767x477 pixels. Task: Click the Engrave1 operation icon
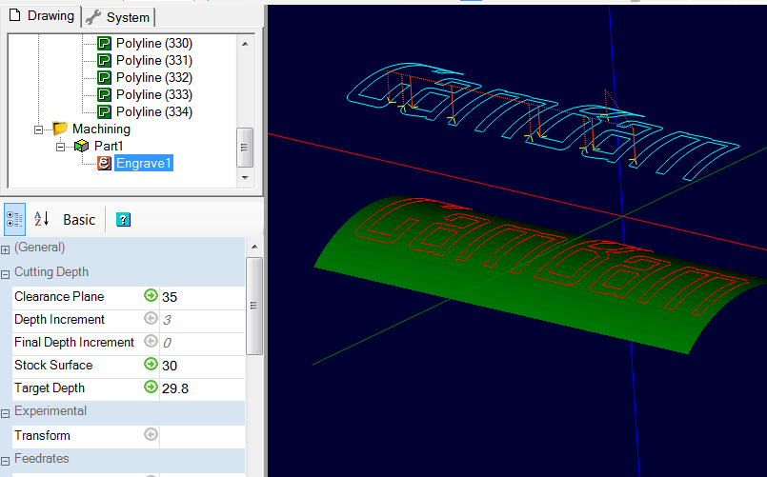(x=104, y=163)
